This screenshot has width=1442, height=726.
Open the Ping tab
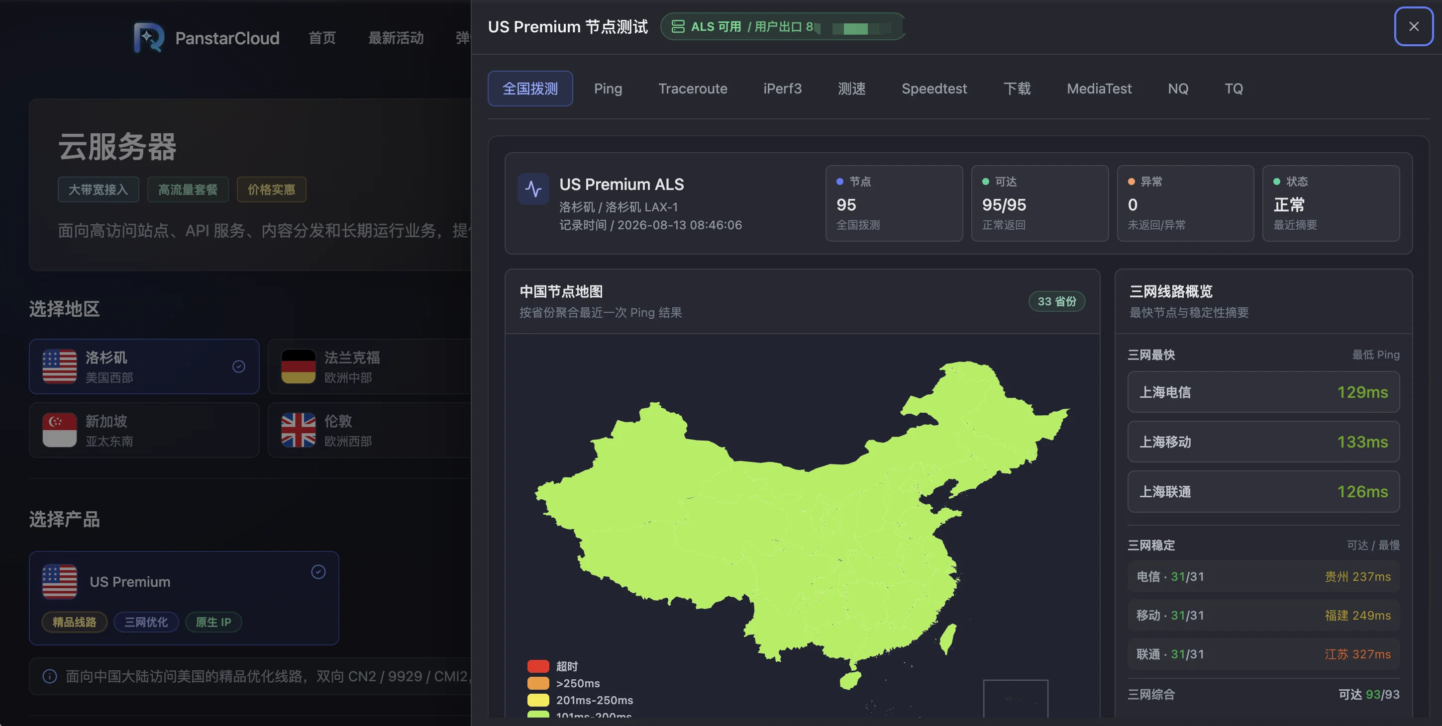608,89
